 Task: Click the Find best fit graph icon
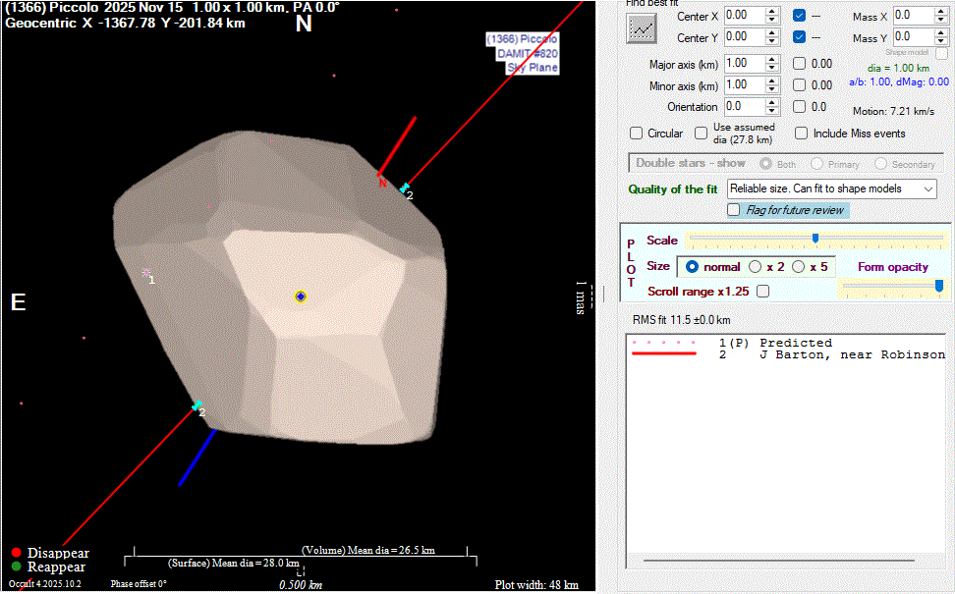click(x=642, y=28)
